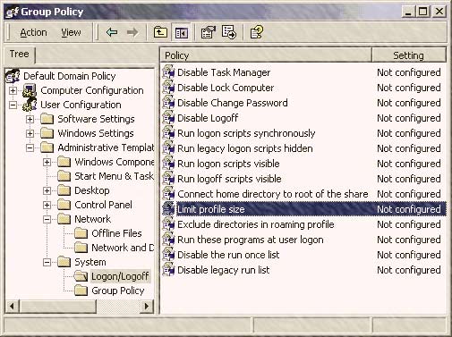Click the Disable Logoff policy icon

(x=168, y=118)
